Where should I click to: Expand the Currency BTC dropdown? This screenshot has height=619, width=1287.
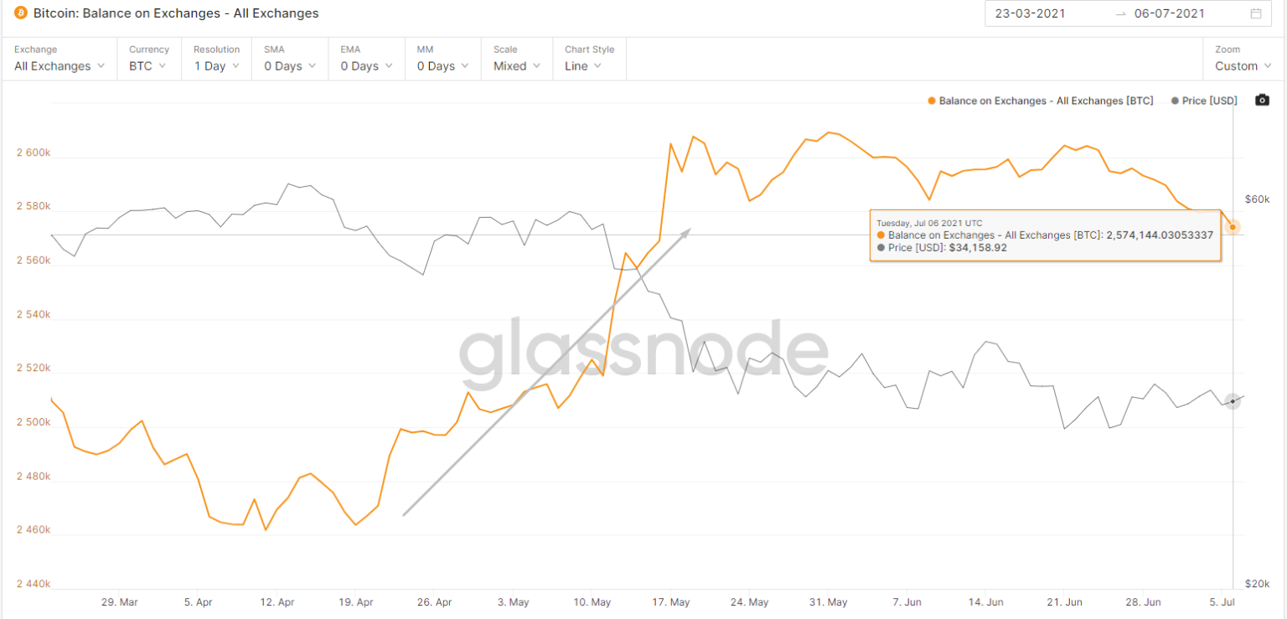147,65
